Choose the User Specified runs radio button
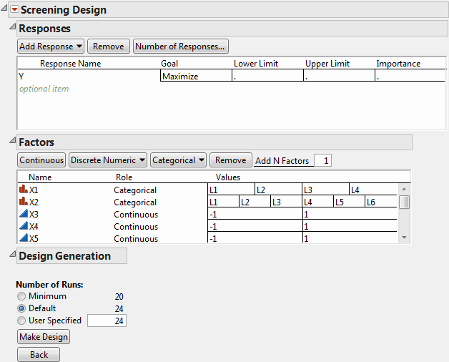Viewport: 449px width, 362px height. (x=22, y=321)
